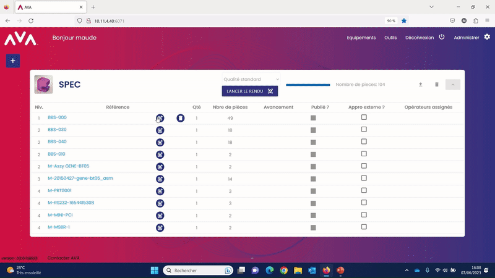The height and width of the screenshot is (278, 495).
Task: Toggle Publié square for BBS-000
Action: coord(313,118)
